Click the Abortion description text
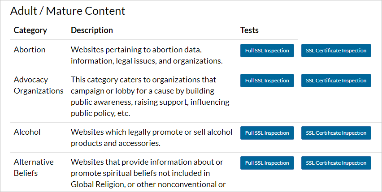The width and height of the screenshot is (382, 192). 147,55
